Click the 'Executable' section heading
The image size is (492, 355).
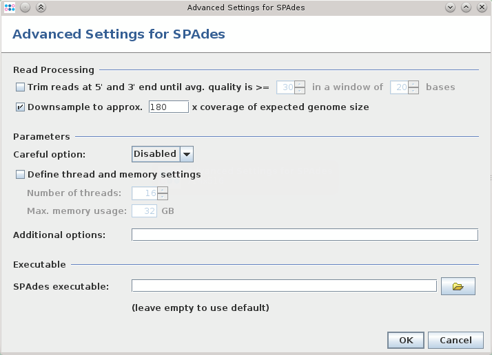(39, 264)
